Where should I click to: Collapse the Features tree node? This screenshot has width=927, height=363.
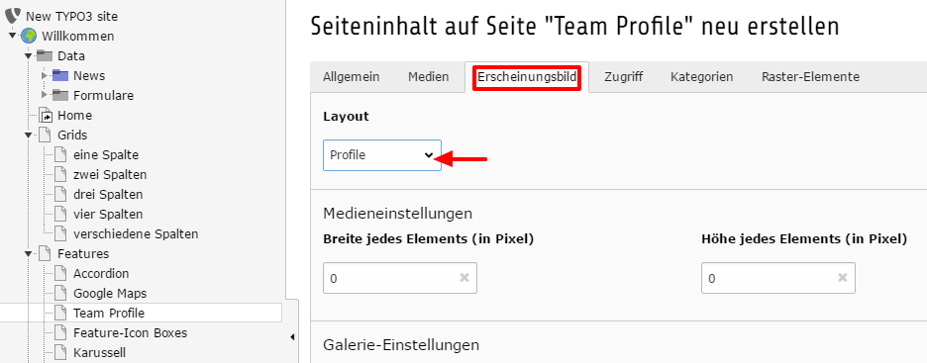[x=28, y=254]
